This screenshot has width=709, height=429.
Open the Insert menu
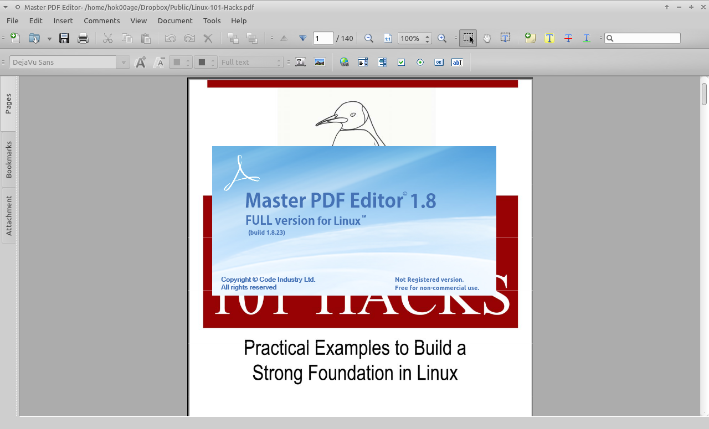(x=63, y=20)
